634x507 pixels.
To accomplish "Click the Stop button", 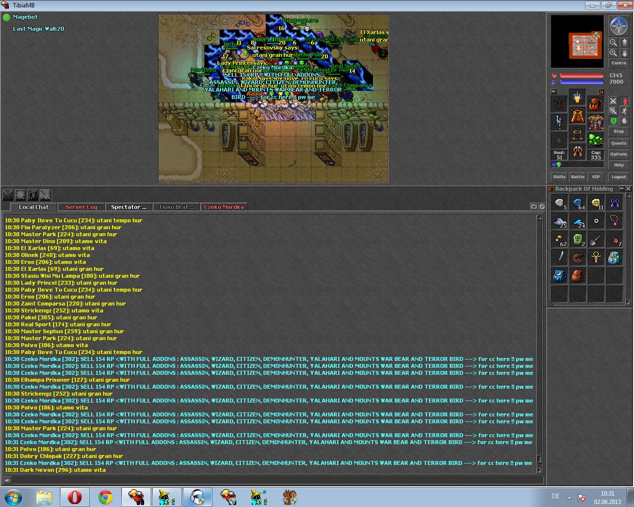I will (x=619, y=132).
